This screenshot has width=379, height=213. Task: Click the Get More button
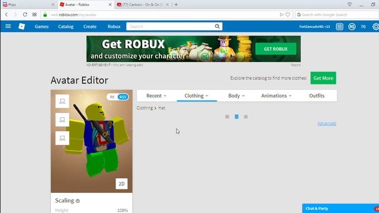coord(323,78)
